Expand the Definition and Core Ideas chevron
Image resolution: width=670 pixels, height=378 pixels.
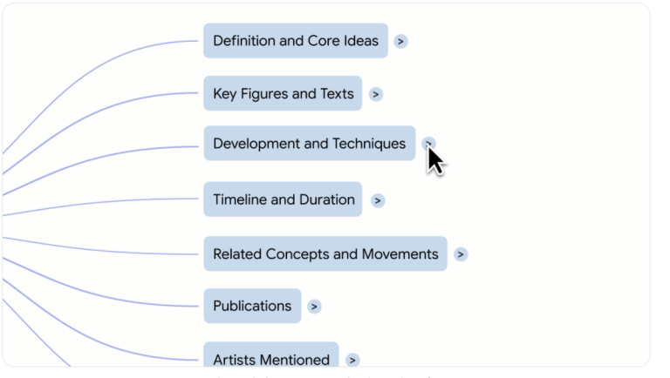(x=400, y=41)
